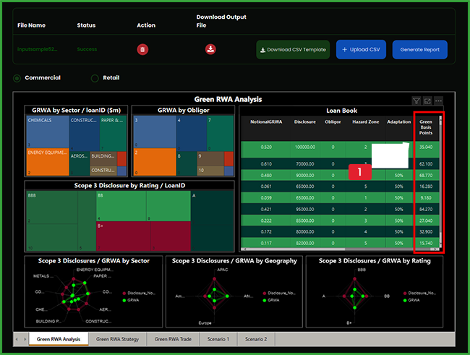Viewport: 470px width, 355px height.
Task: Click the Upload CSV button
Action: 361,49
